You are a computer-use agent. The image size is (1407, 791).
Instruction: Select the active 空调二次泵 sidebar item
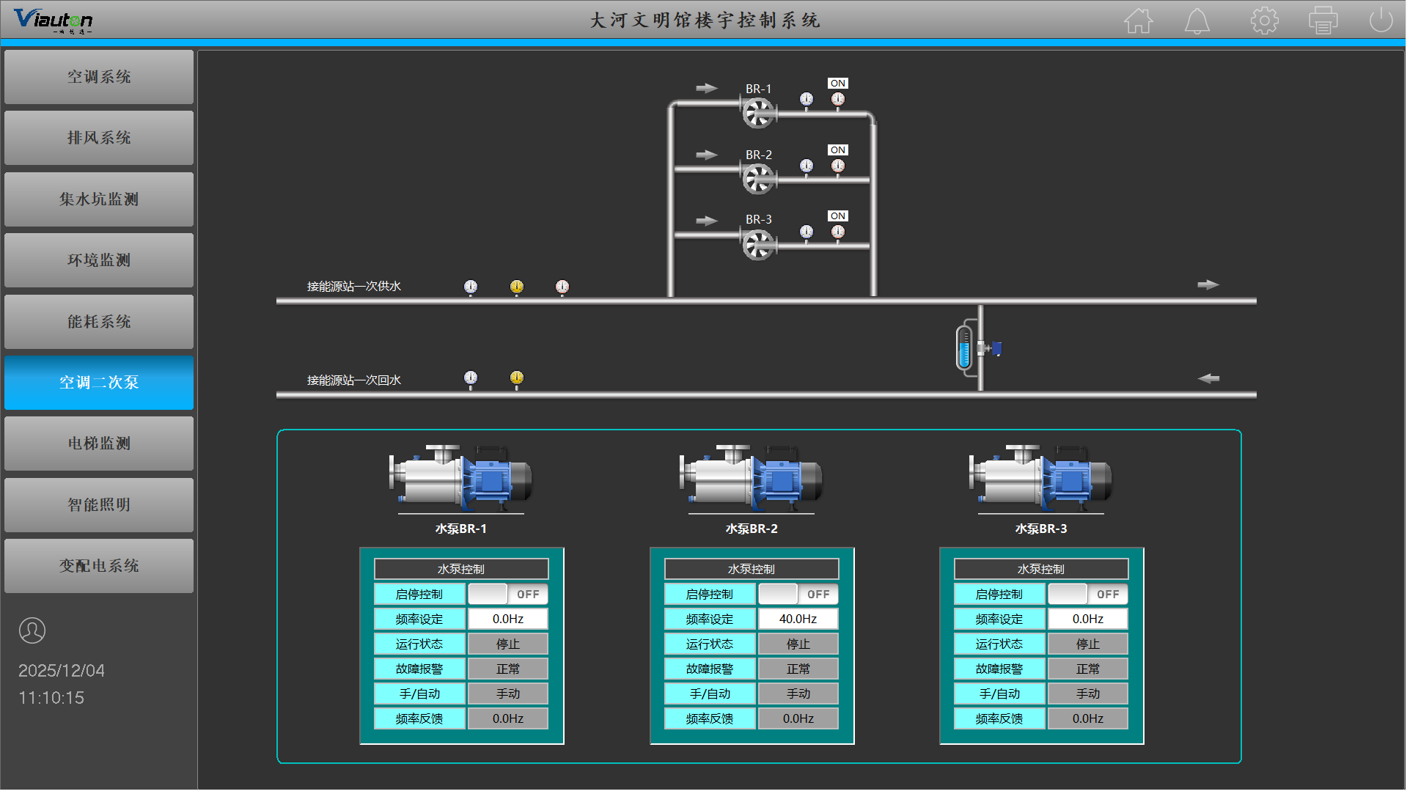pos(99,383)
